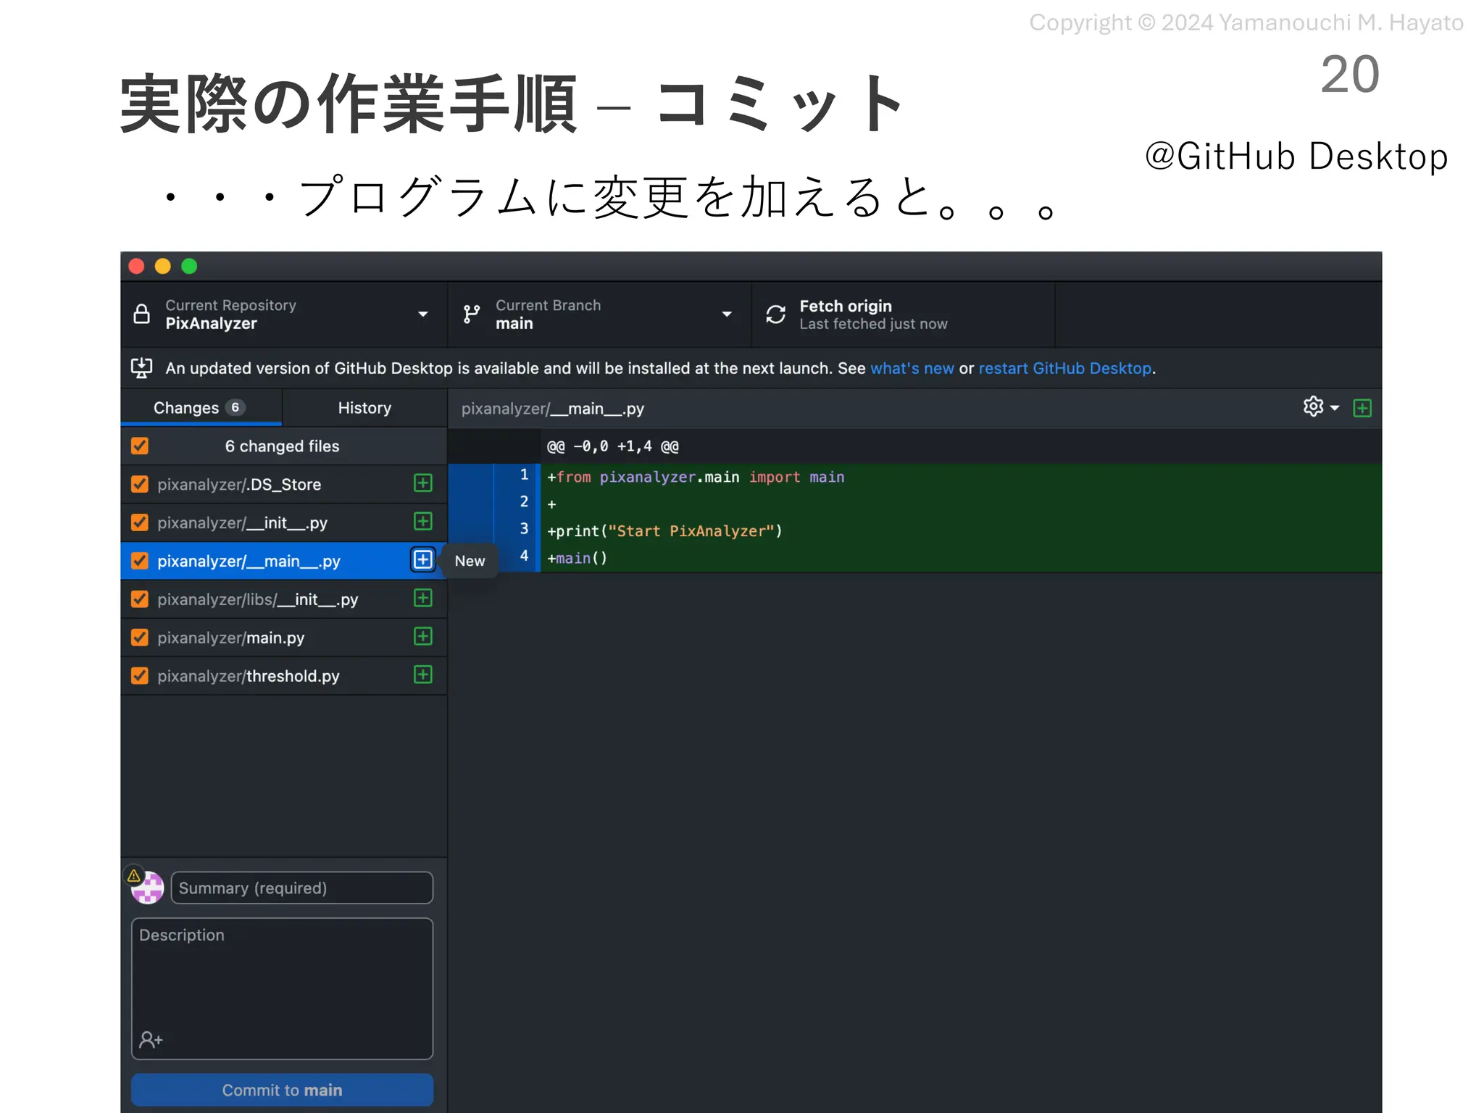Click the 6 badge on Changes tab

[x=235, y=407]
